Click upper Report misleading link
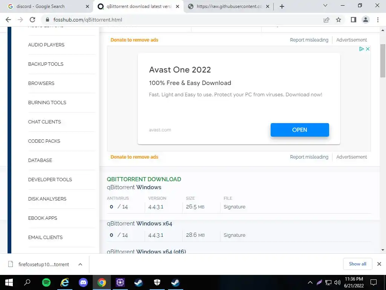The image size is (386, 290). coord(309,40)
